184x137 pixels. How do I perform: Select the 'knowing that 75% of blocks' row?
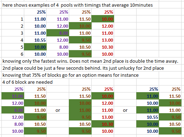coord(71,75)
